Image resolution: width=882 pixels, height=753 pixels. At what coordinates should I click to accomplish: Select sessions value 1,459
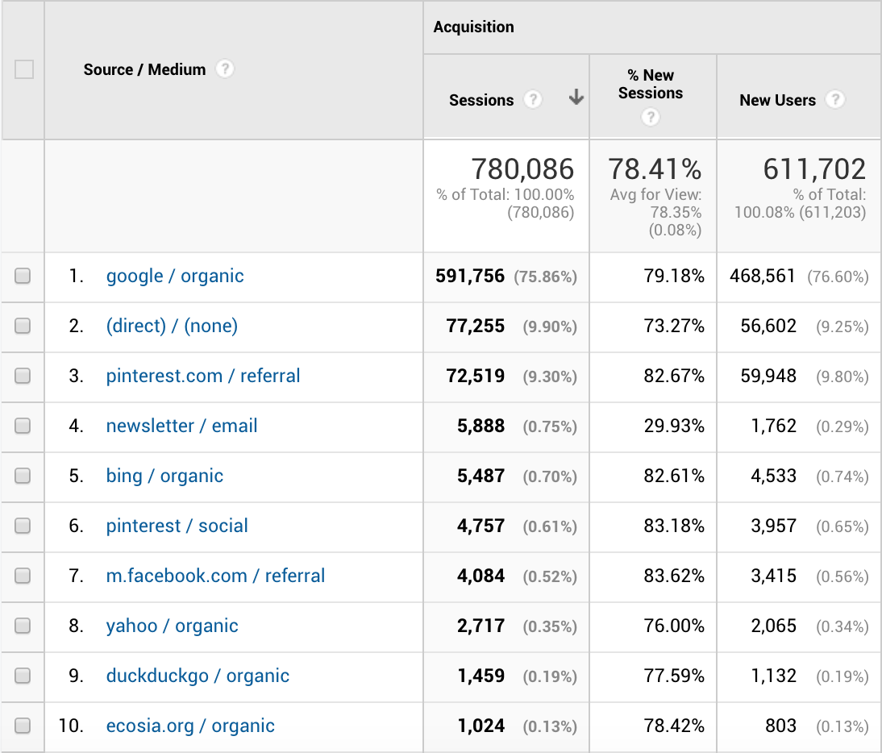click(x=481, y=676)
